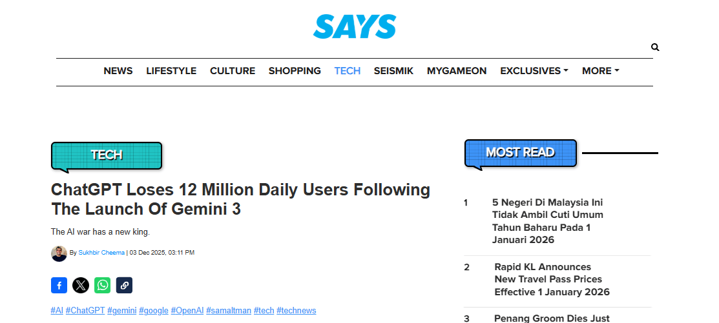The width and height of the screenshot is (719, 323).
Task: Navigate to SHOPPING section
Action: 295,71
